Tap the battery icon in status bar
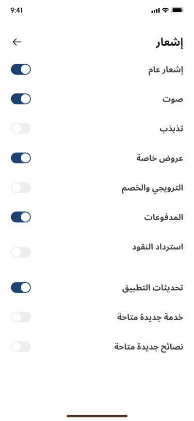The height and width of the screenshot is (421, 194). 178,10
